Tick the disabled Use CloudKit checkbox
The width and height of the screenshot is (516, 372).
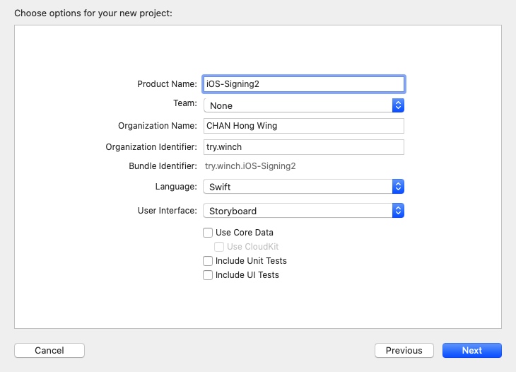[219, 247]
